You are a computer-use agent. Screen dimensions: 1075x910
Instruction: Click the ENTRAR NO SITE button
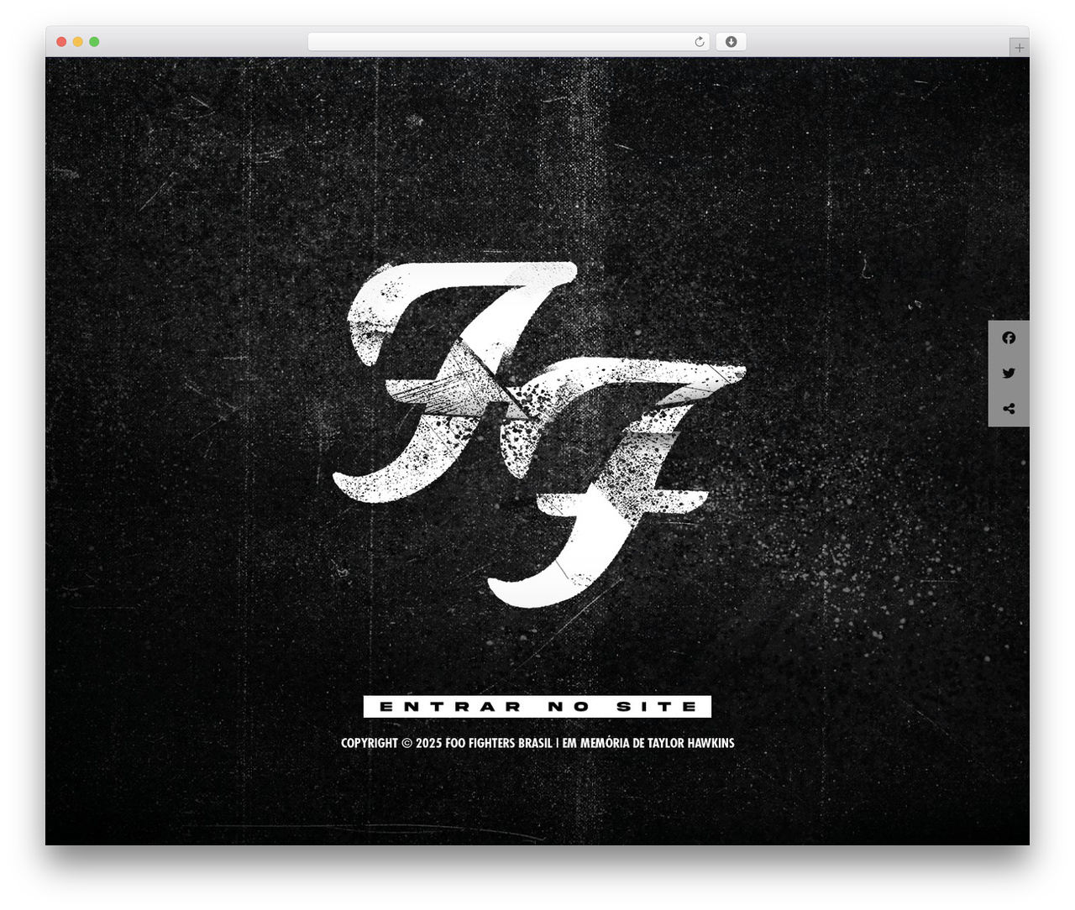(x=537, y=707)
